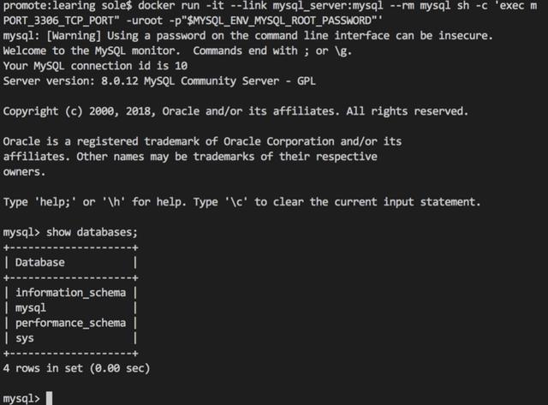Click the Server version 8.0.12 line
Viewport: 548px width, 405px height.
(159, 81)
